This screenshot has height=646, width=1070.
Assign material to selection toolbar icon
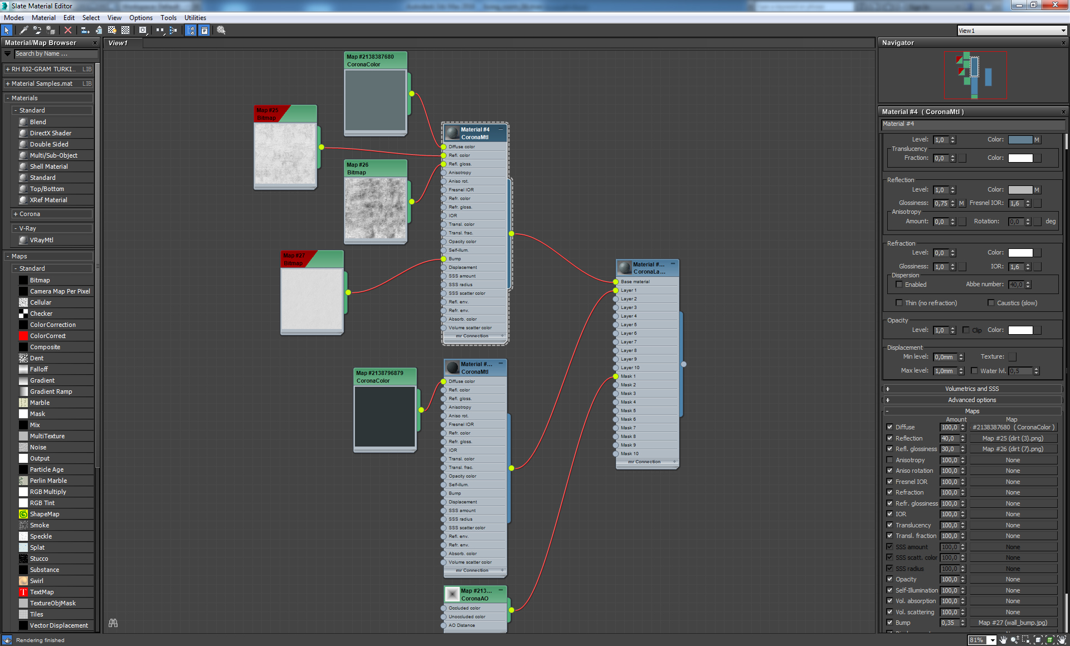pos(51,30)
